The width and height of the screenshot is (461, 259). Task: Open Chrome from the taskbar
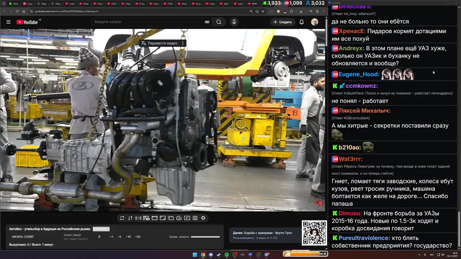coord(203,255)
